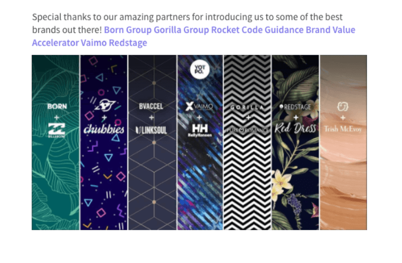This screenshot has height=263, width=402.
Task: Select the Helly Hansen HH logo
Action: tap(200, 130)
